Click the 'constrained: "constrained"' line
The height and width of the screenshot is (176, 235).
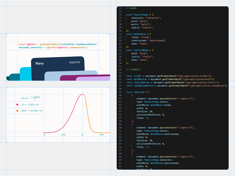click(x=149, y=40)
